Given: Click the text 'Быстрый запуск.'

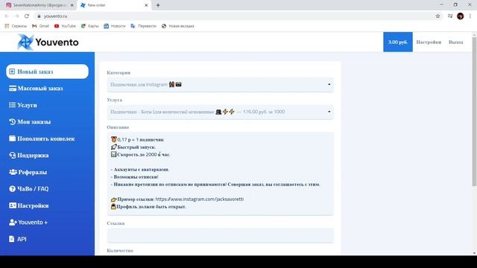Looking at the screenshot, I should click(136, 147).
